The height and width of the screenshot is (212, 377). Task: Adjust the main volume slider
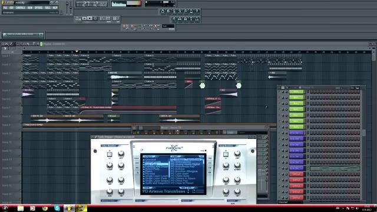point(67,7)
